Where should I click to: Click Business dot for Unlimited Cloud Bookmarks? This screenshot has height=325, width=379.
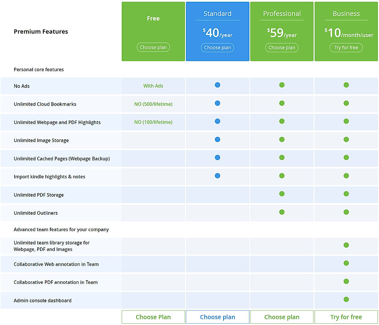[x=346, y=103]
